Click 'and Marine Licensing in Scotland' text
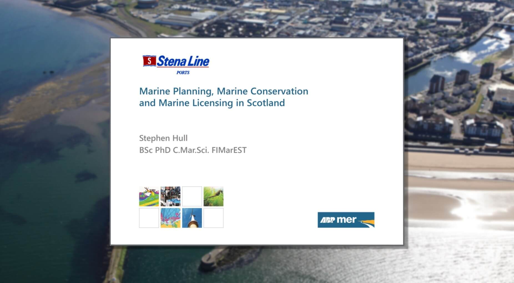 (x=212, y=103)
